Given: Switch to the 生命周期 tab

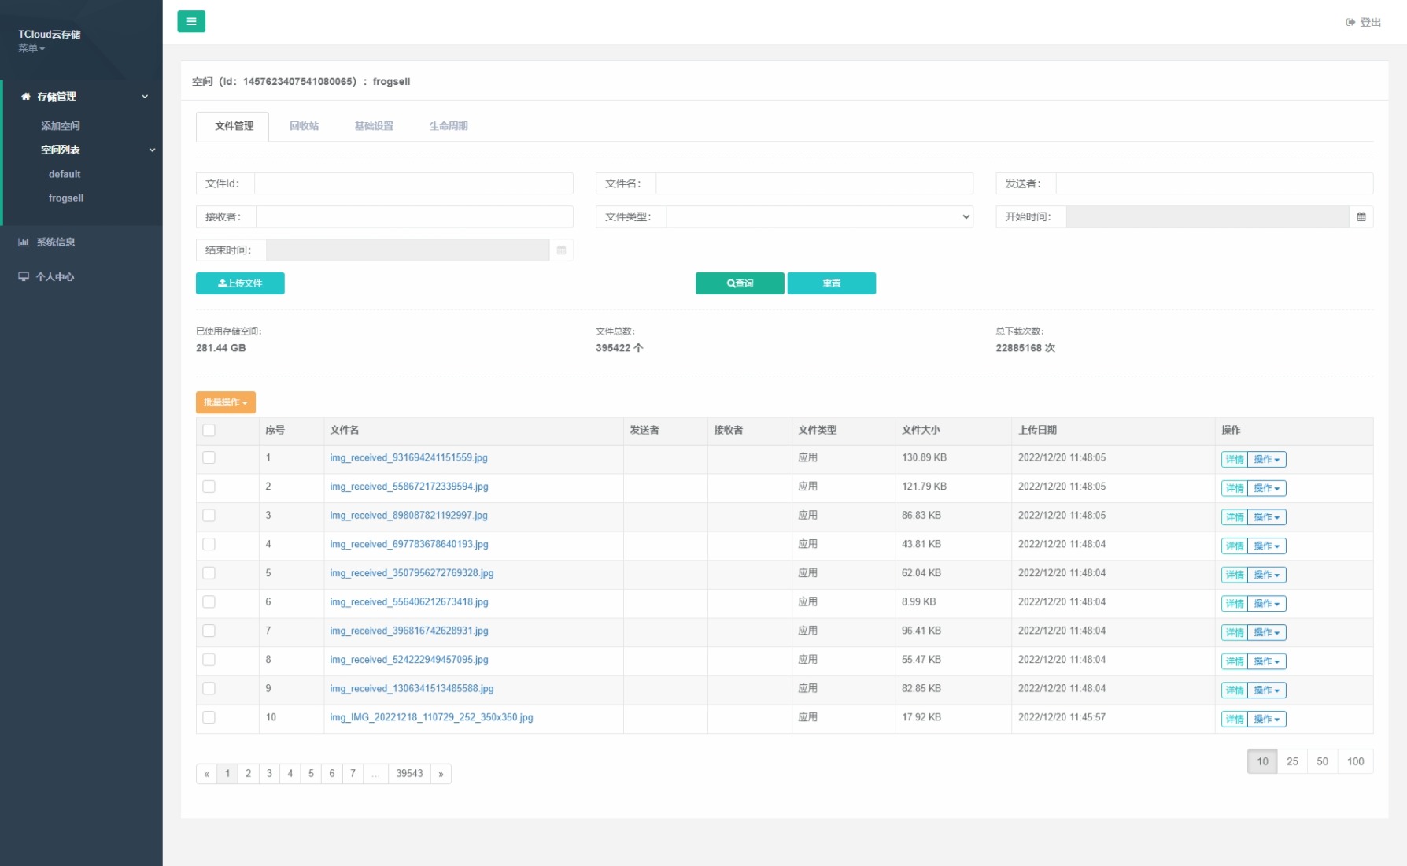Looking at the screenshot, I should [449, 126].
